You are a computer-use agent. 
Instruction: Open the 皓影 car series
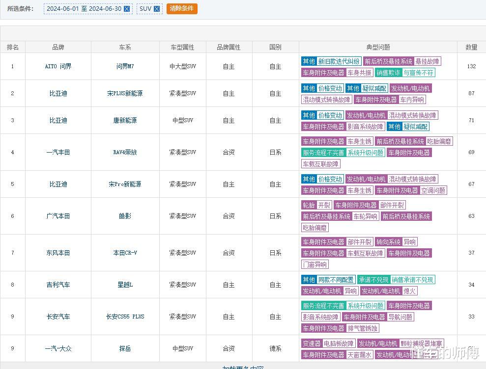125,216
